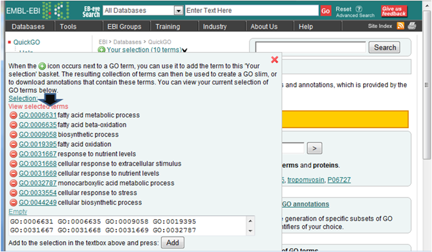Remove GO:0009058 biosynthetic process term
Viewport: 432px width, 252px height.
tap(13, 135)
